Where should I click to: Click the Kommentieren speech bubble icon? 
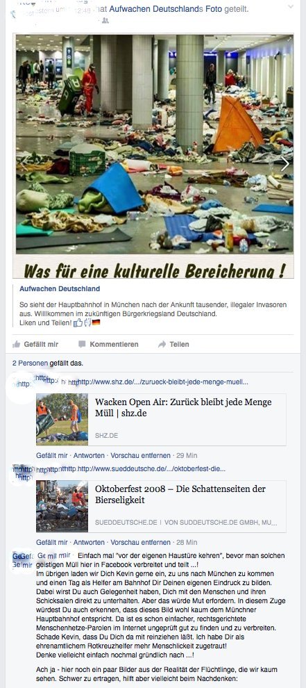coord(82,345)
